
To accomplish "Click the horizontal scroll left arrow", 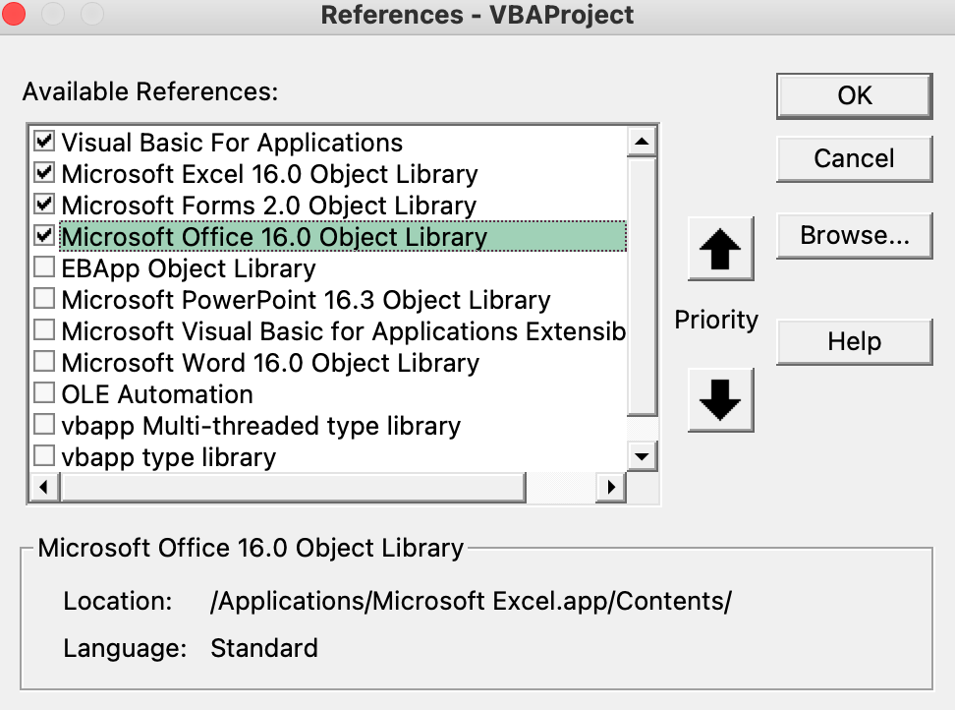I will (x=43, y=487).
